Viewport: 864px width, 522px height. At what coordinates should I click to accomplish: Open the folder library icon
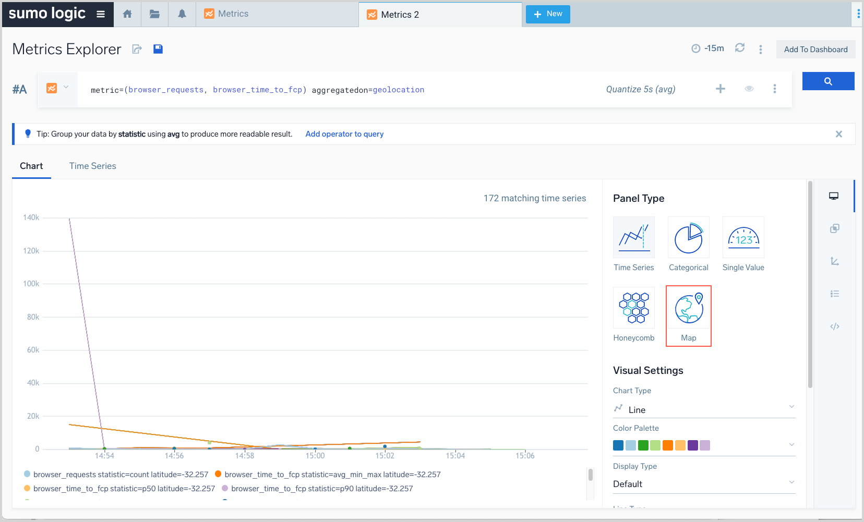pyautogui.click(x=154, y=14)
